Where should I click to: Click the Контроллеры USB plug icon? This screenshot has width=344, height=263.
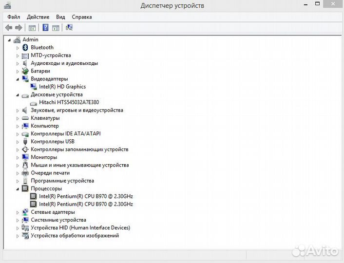click(x=25, y=141)
